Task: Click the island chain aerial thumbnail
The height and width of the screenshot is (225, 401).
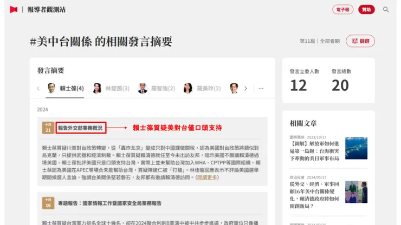Action: coord(356,148)
